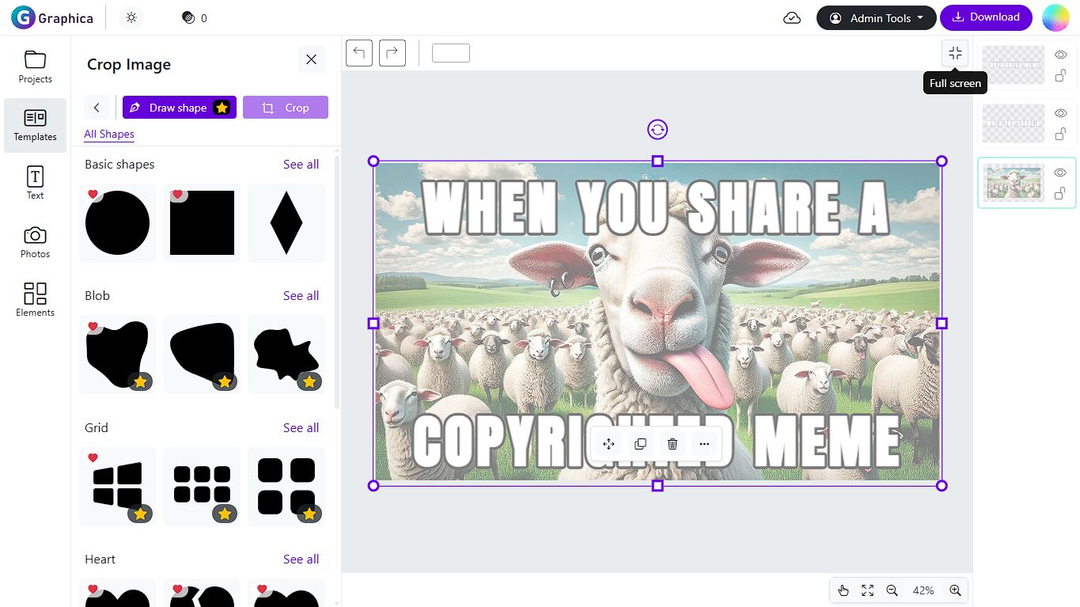
Task: Hide the sheep image layer
Action: click(x=1061, y=173)
